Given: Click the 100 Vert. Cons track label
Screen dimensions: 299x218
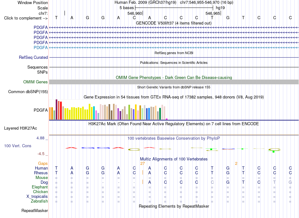Looking at the screenshot, I should click(x=18, y=146).
